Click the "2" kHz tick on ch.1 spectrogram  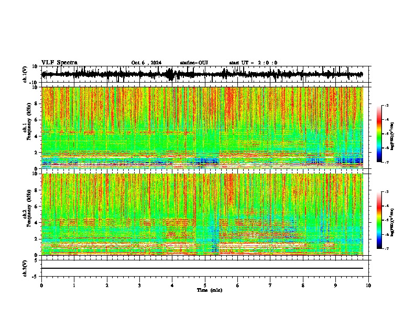click(x=37, y=152)
